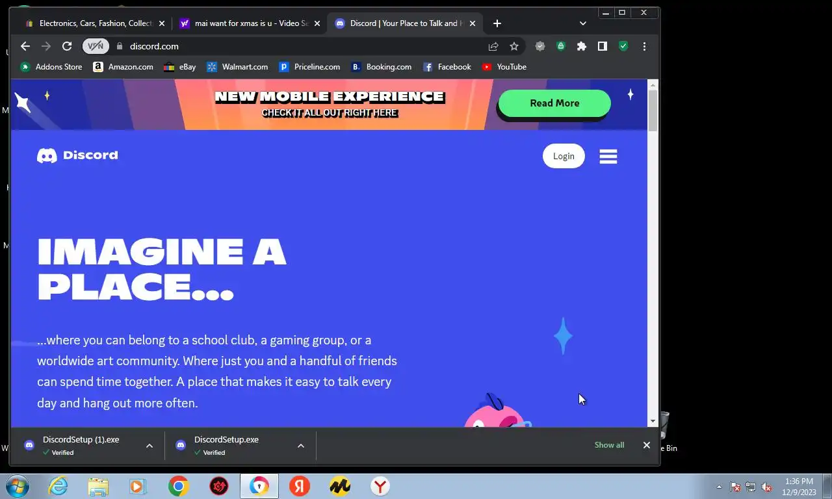This screenshot has width=832, height=499.
Task: Open the Discord hamburger menu
Action: click(608, 156)
